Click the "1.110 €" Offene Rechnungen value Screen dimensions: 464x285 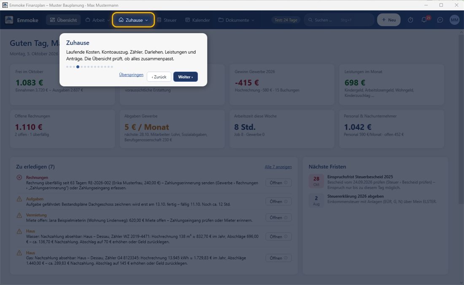click(x=29, y=127)
